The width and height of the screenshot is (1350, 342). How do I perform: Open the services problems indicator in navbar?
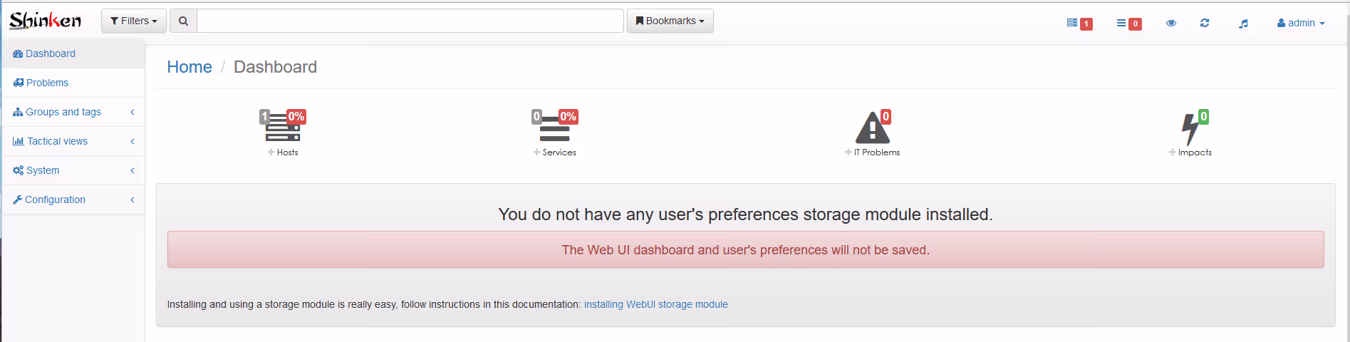pyautogui.click(x=1128, y=24)
